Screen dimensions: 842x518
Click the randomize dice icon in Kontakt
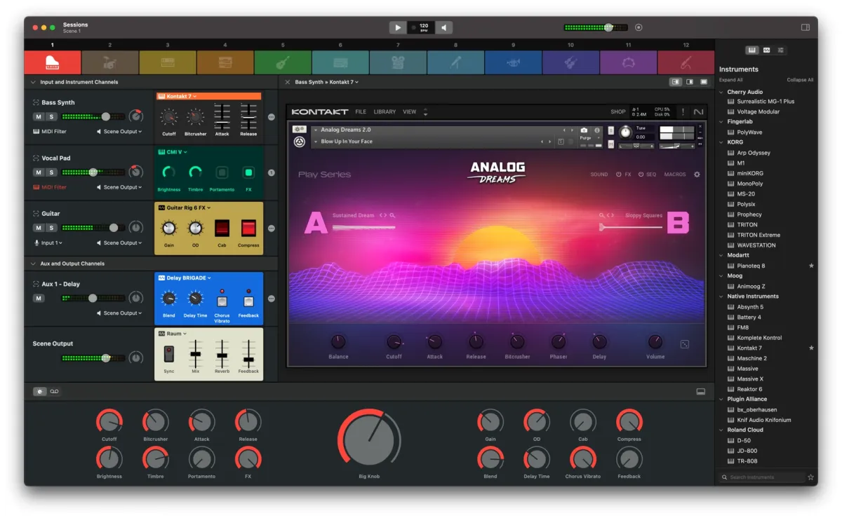coord(685,344)
